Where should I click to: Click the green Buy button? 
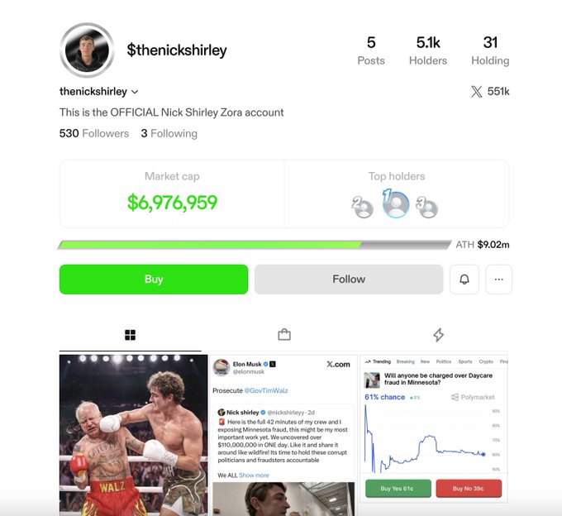(154, 279)
